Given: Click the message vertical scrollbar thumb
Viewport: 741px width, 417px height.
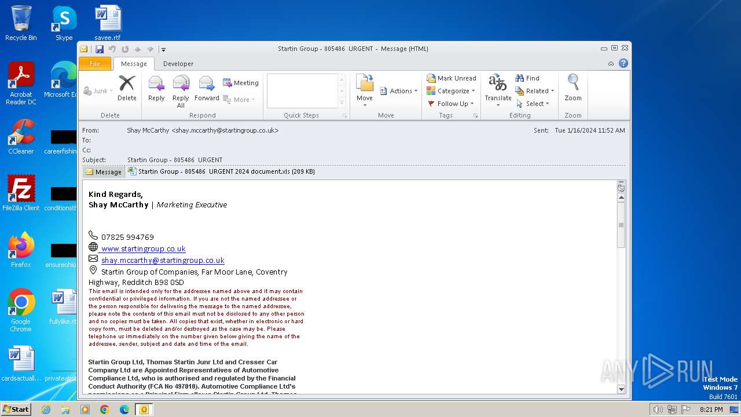Looking at the screenshot, I should (x=621, y=225).
